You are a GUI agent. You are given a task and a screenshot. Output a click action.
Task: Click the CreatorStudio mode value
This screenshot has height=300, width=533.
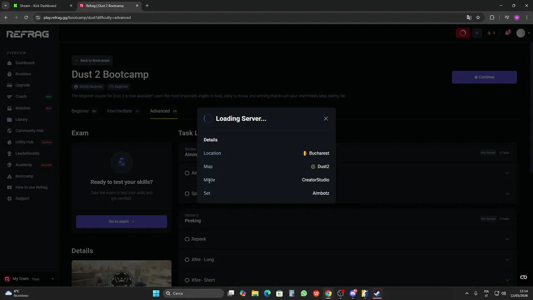tap(316, 180)
